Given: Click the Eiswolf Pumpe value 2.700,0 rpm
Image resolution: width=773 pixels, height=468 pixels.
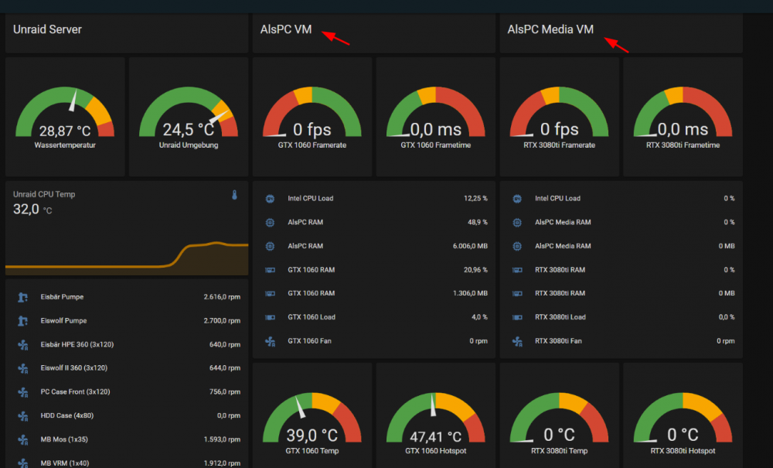Looking at the screenshot, I should 222,320.
